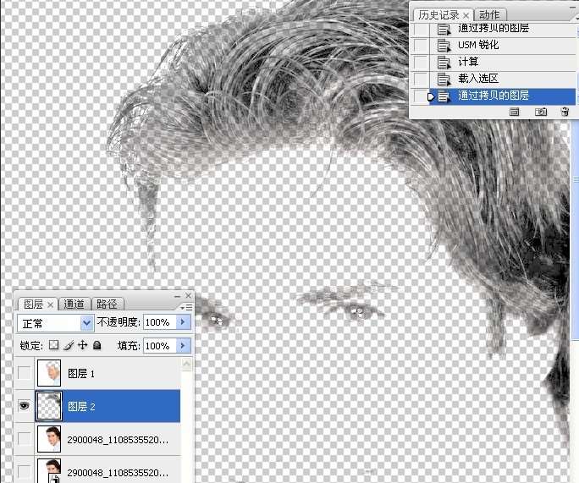Click the state icon beside 载入选区

click(444, 79)
